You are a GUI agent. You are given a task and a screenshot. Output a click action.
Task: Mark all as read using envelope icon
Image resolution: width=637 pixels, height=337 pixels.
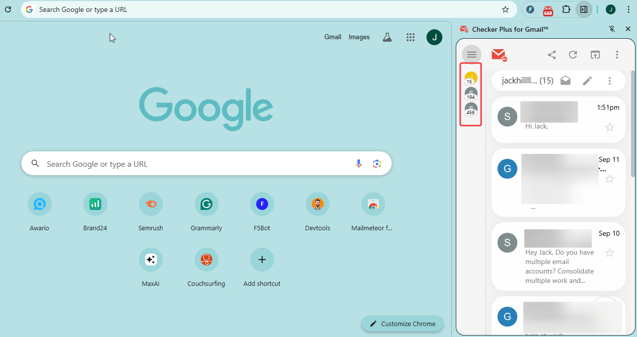(x=566, y=81)
